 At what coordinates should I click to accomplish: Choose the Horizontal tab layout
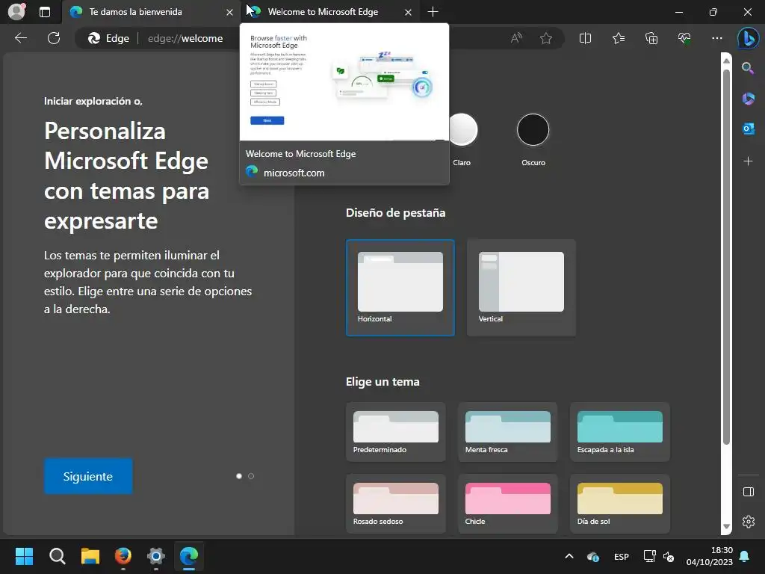400,288
